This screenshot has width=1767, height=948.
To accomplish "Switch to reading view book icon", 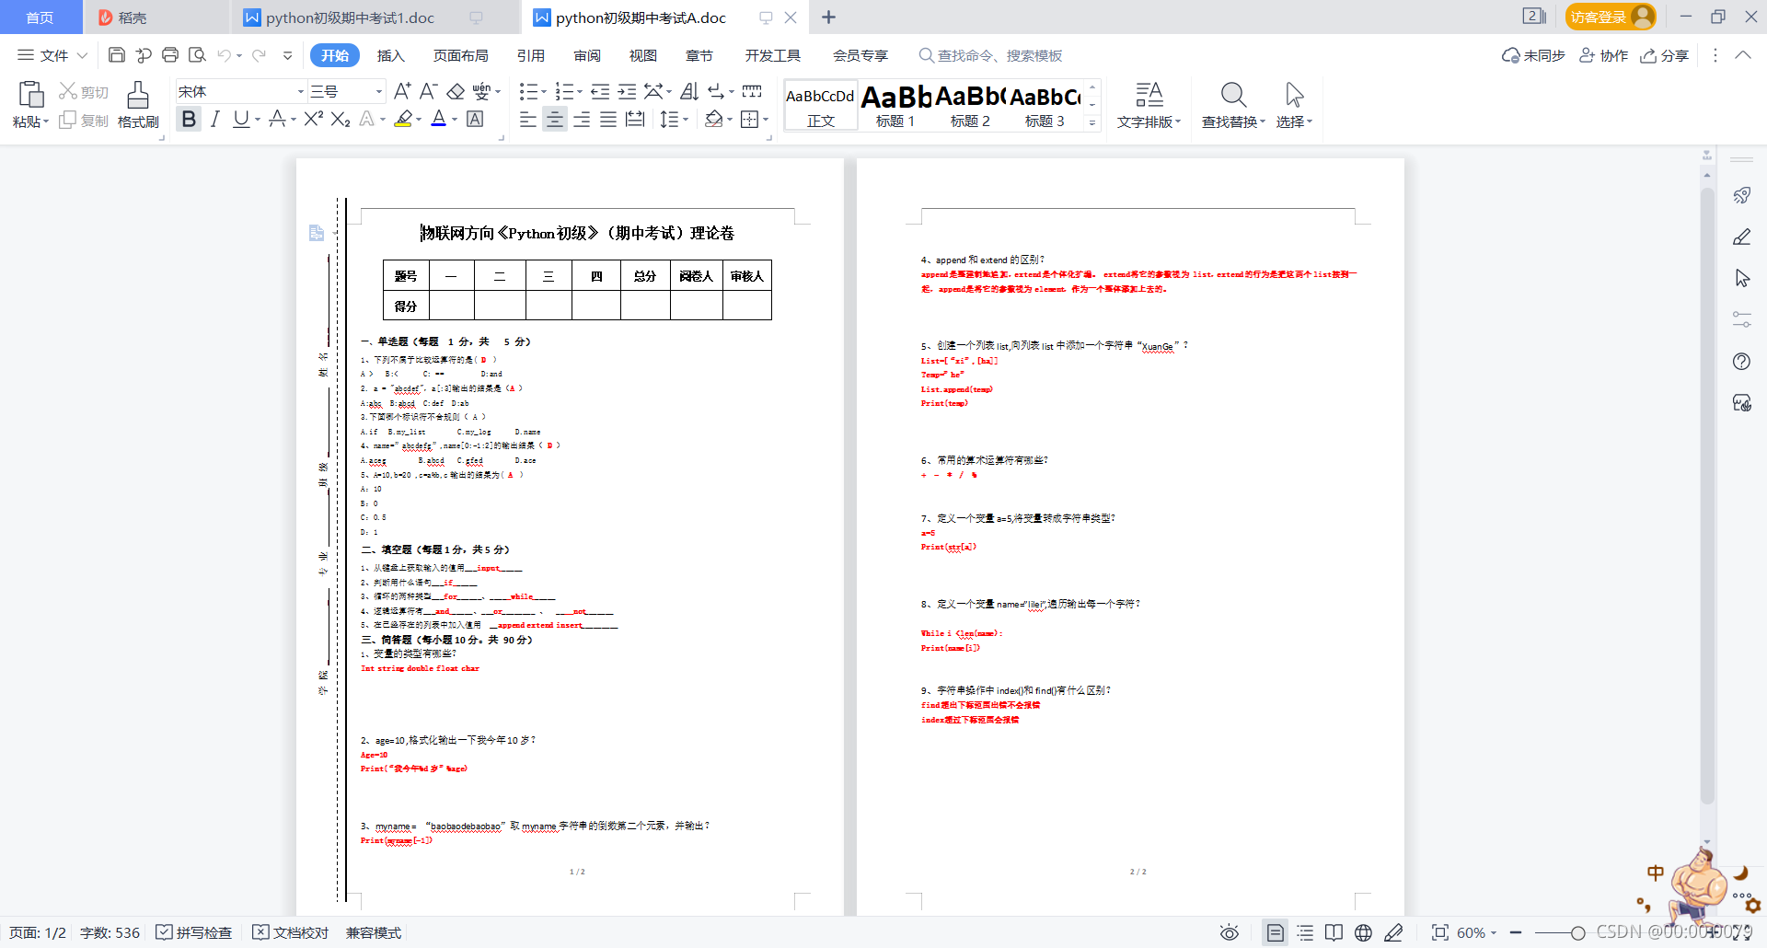I will pyautogui.click(x=1334, y=932).
